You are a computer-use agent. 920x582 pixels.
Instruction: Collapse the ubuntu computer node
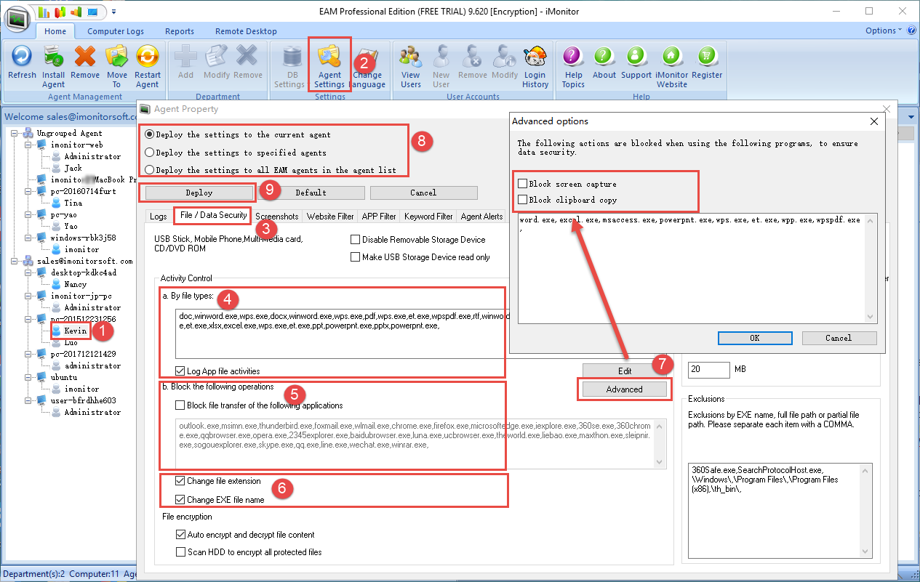[x=28, y=377]
